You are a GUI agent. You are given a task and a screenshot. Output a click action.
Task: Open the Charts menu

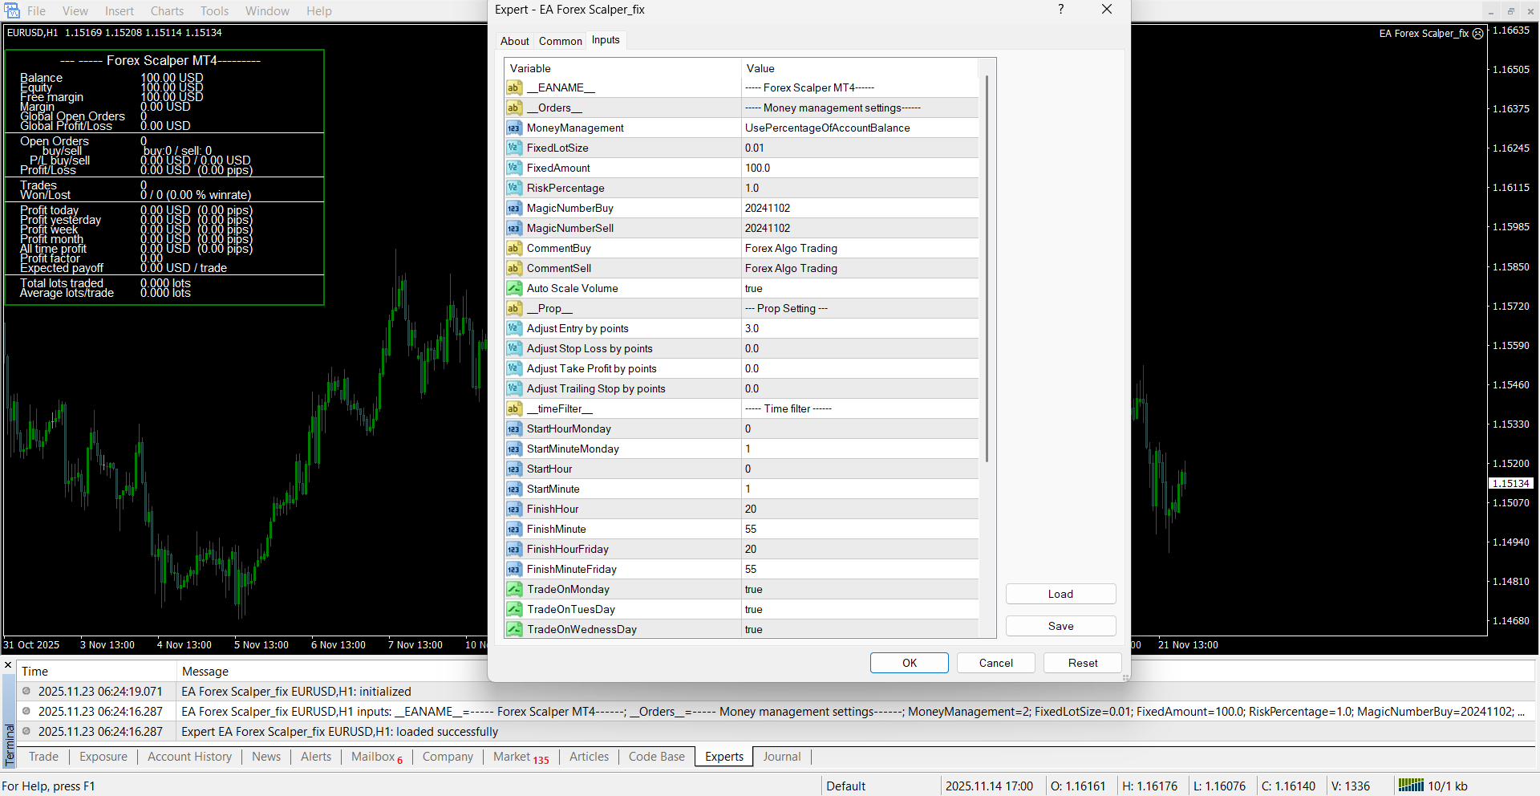coord(167,11)
